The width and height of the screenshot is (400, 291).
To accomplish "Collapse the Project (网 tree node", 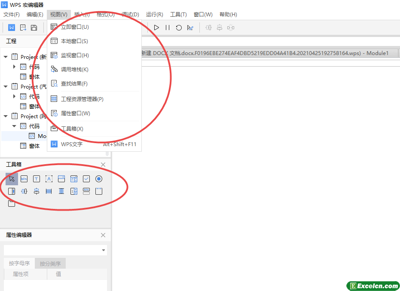I will (x=6, y=116).
